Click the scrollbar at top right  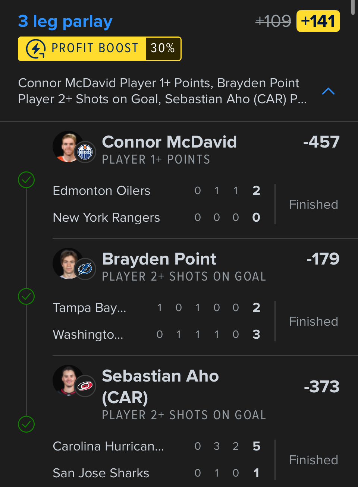tap(353, 7)
